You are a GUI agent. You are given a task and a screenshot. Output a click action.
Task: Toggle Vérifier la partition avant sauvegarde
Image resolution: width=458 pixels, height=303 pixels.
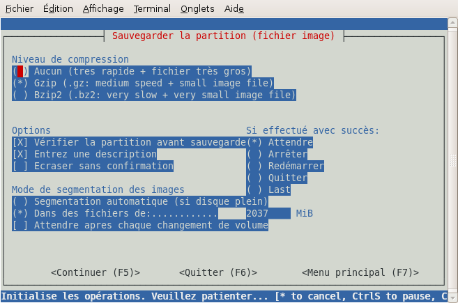(x=129, y=143)
